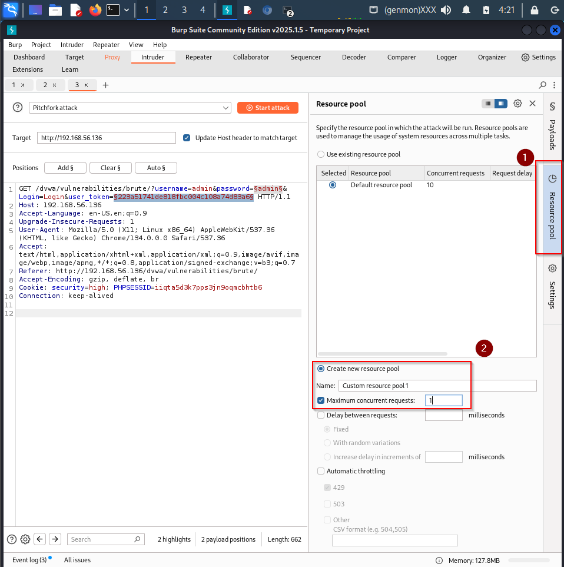Screen dimensions: 564x567
Task: Enable the Delay between requests checkbox
Action: point(321,415)
